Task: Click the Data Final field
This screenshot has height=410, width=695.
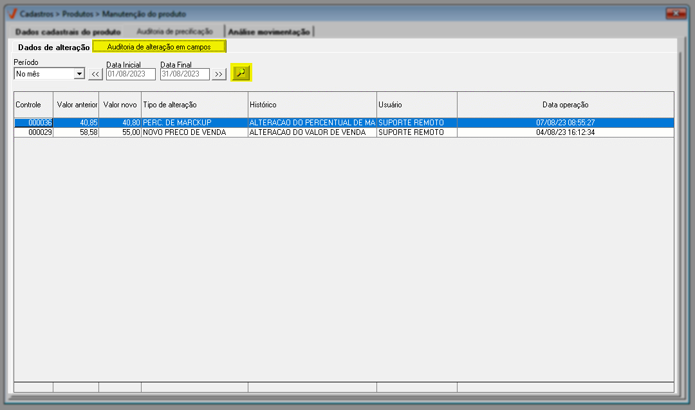Action: click(x=185, y=74)
